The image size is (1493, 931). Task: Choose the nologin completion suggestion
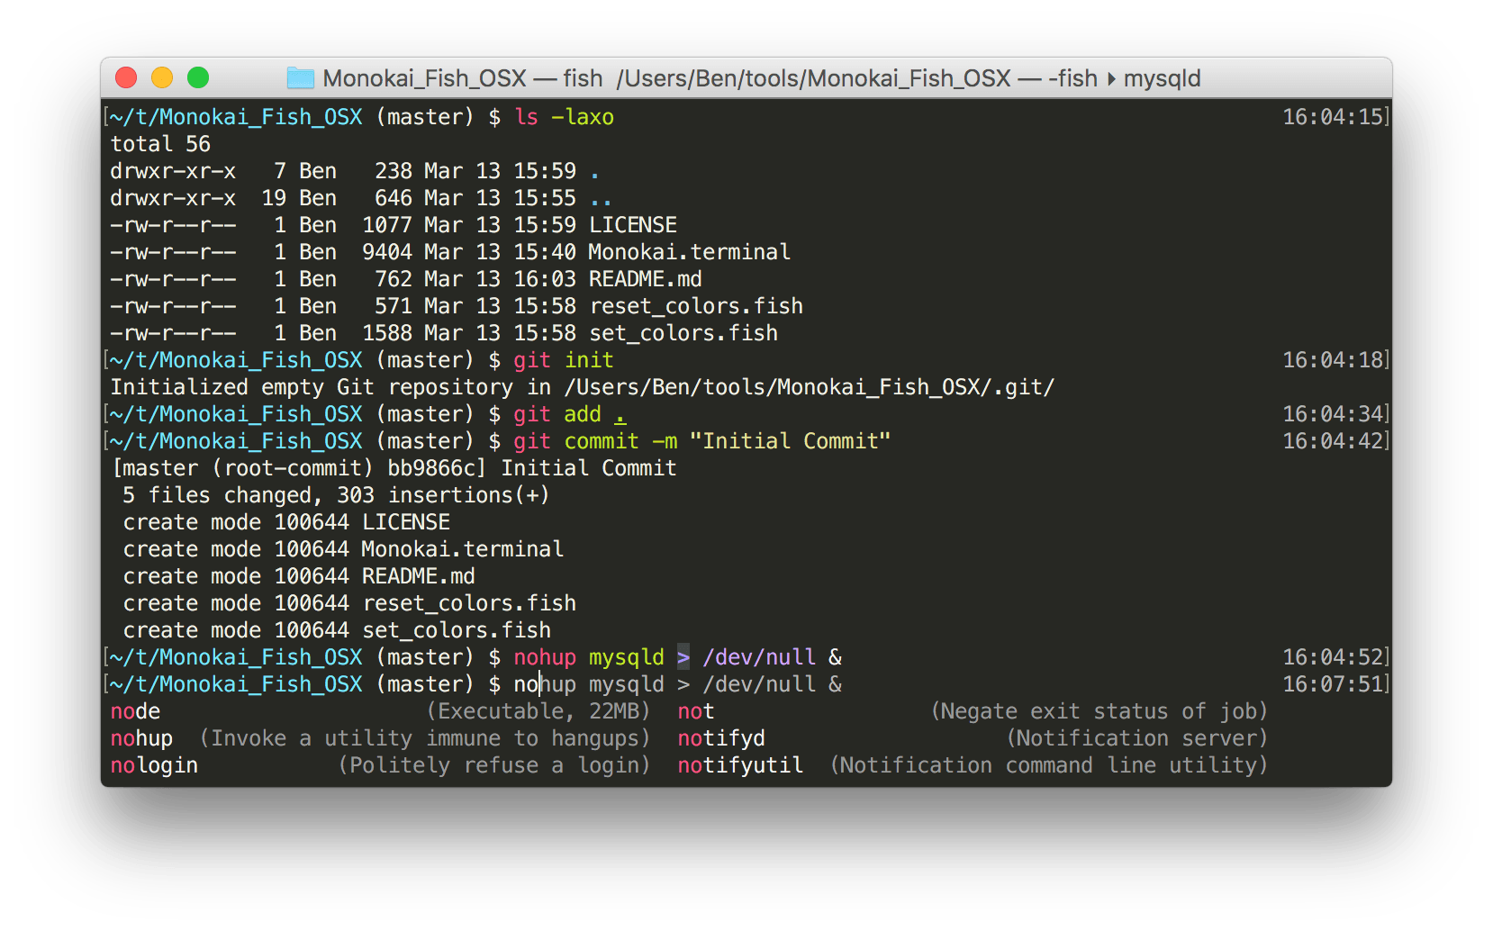point(154,764)
